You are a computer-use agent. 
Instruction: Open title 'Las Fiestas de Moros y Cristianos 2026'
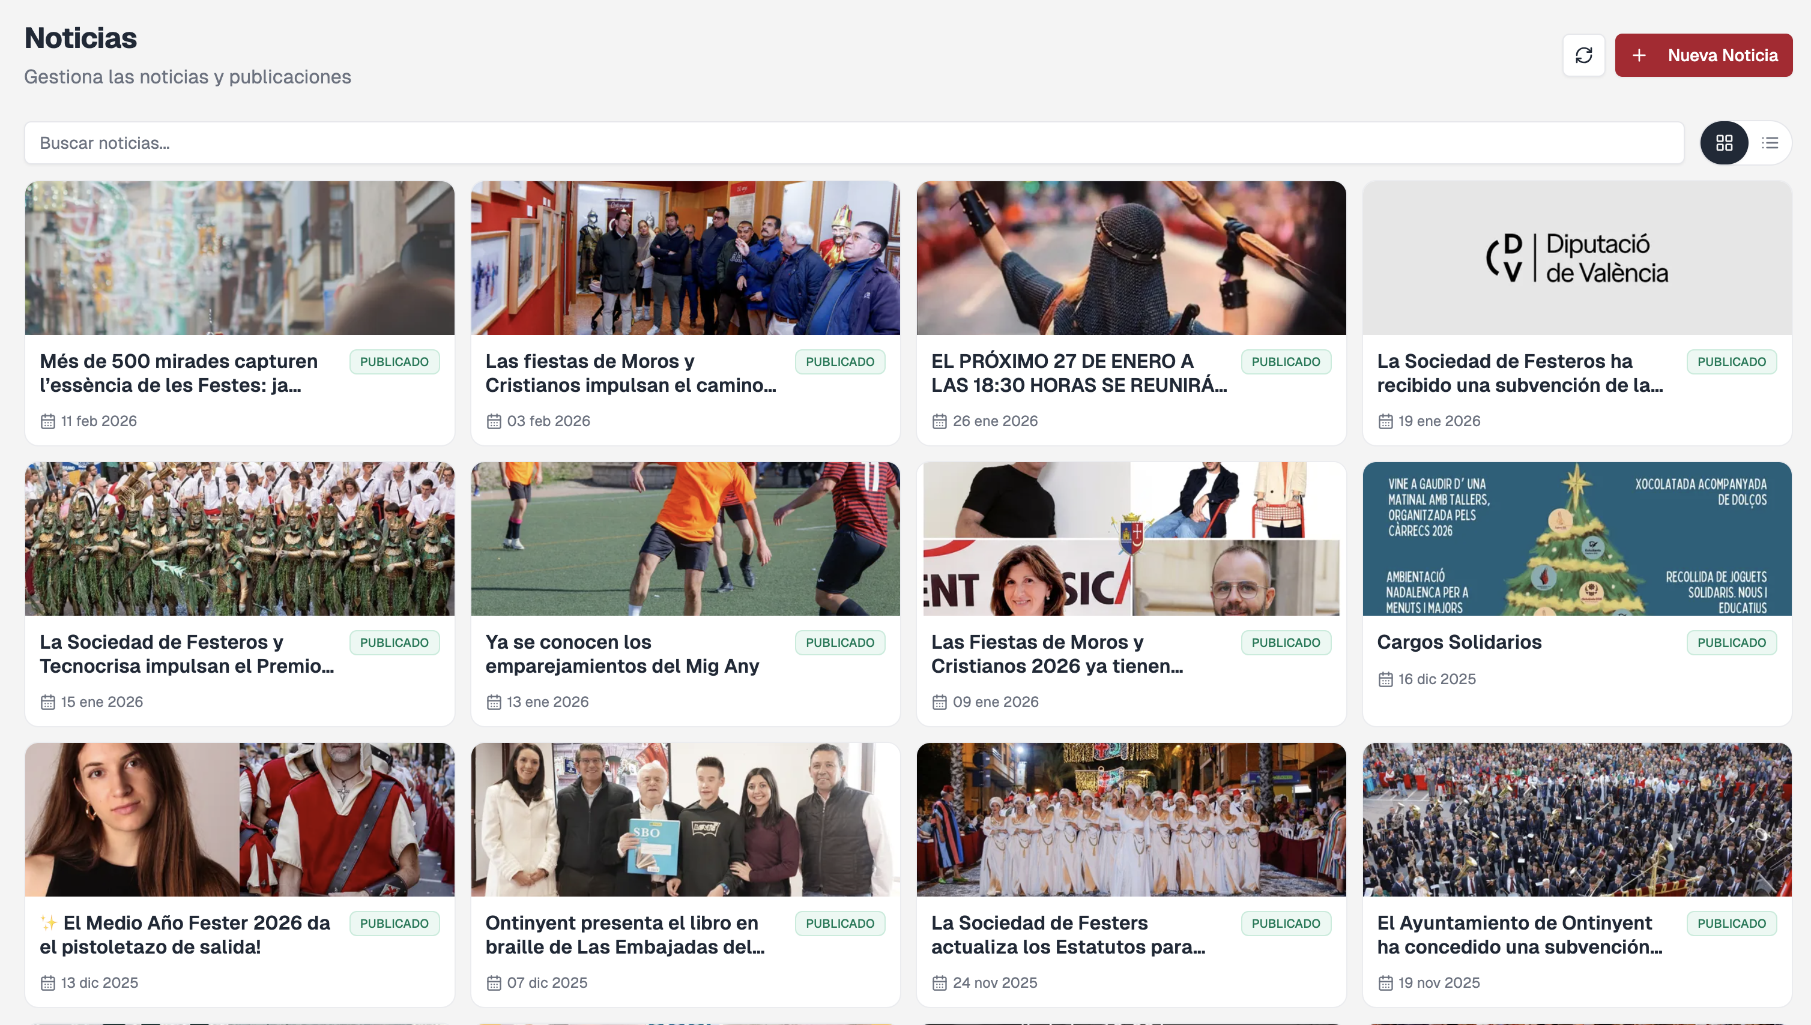pyautogui.click(x=1057, y=654)
